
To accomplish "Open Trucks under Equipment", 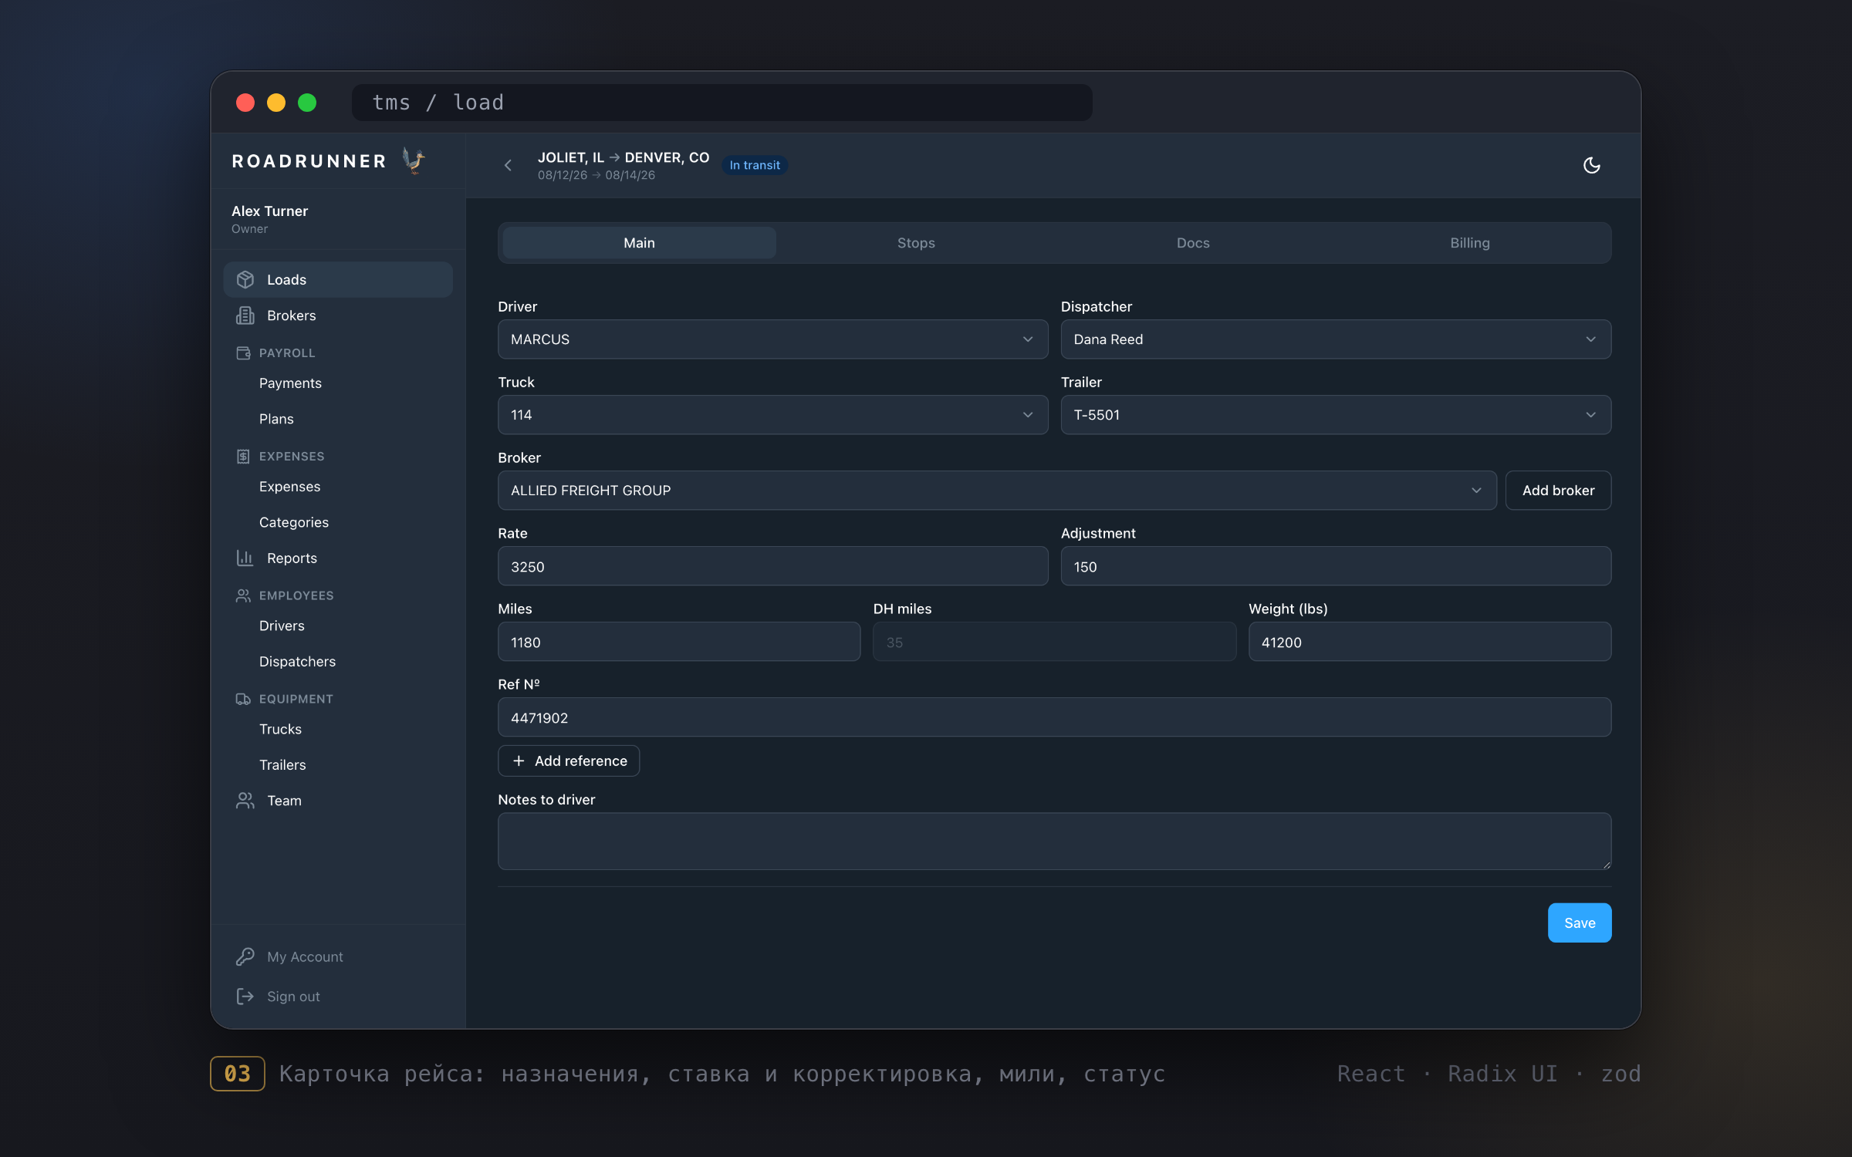I will tap(280, 729).
